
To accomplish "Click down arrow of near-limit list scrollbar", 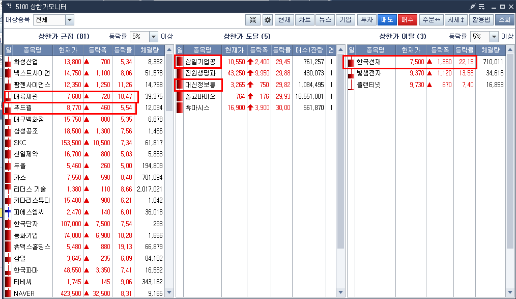I will pyautogui.click(x=169, y=292).
